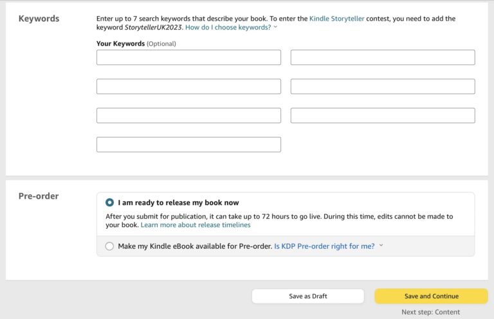Open the Kindle Storyteller link
This screenshot has width=494, height=319.
tap(336, 19)
